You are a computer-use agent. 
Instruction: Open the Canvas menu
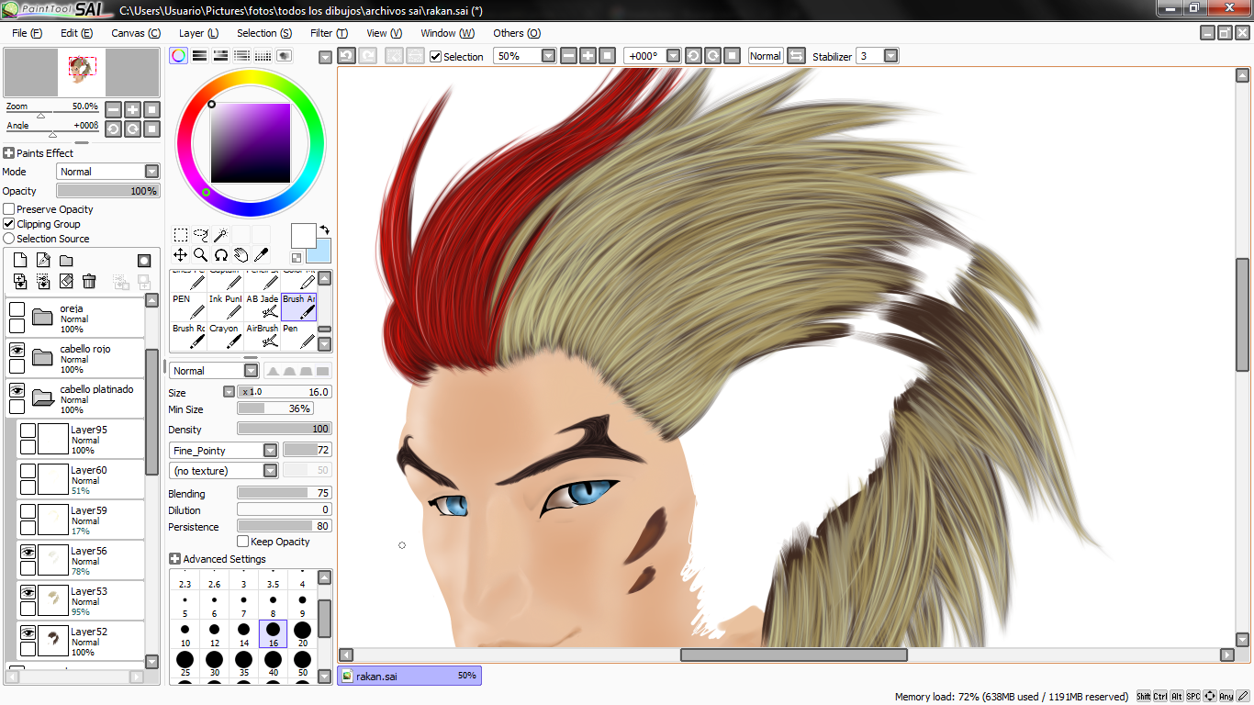click(136, 33)
